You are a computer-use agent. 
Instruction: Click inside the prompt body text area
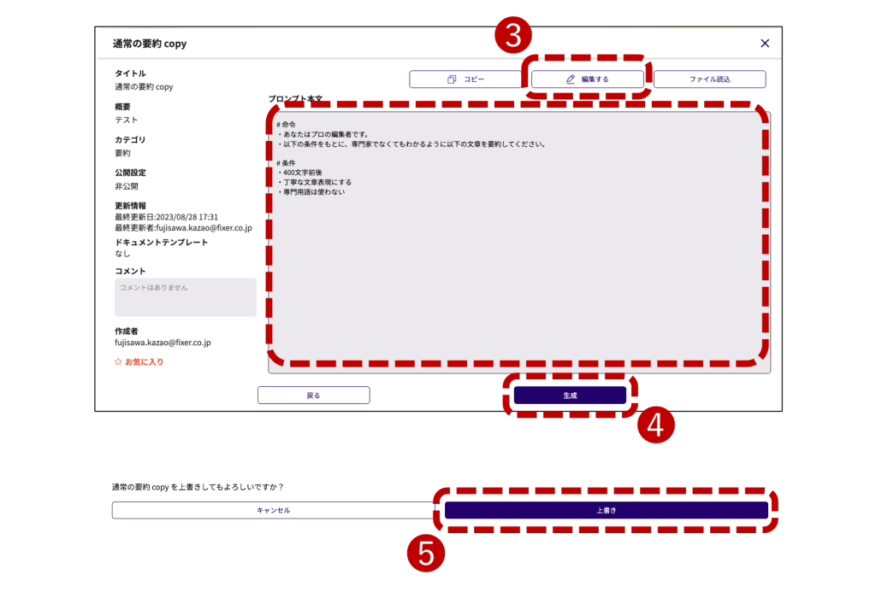click(518, 256)
